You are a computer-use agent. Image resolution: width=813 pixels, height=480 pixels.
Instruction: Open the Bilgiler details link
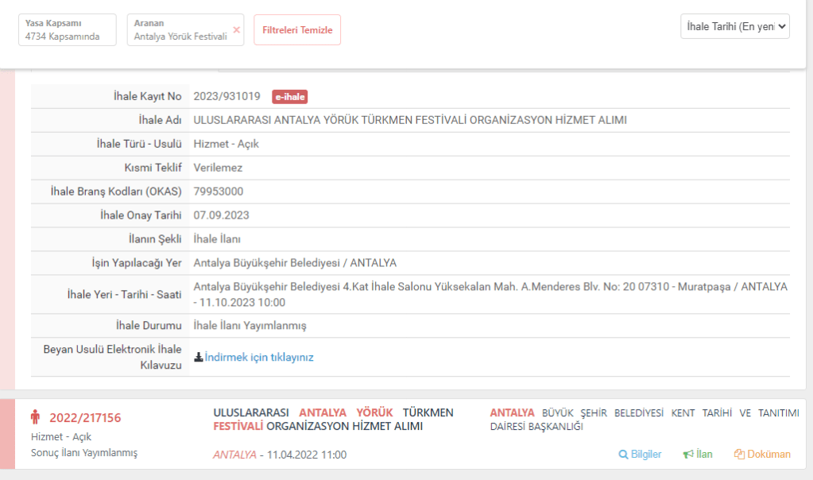pos(645,455)
